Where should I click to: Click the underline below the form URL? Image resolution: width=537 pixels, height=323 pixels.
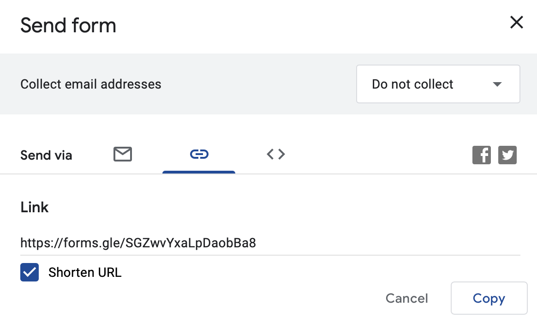[x=270, y=255]
